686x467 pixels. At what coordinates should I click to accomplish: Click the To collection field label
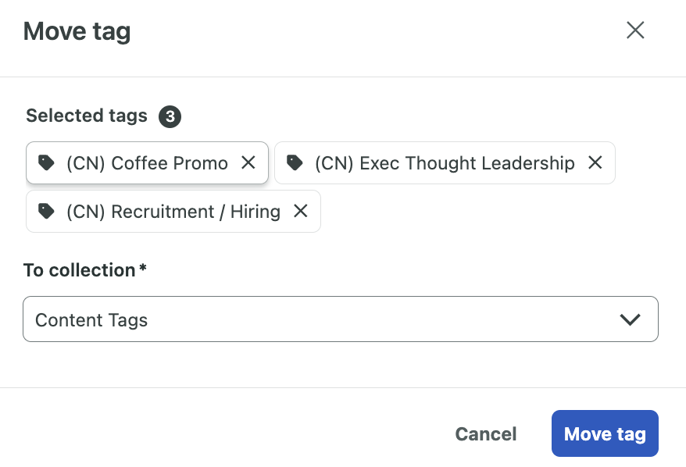point(80,270)
